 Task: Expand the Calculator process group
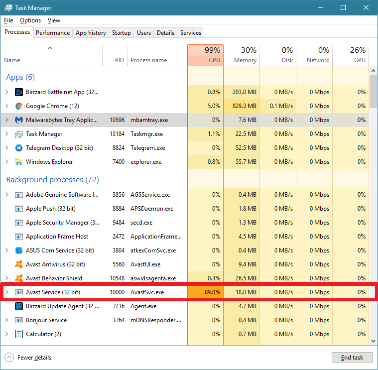click(6, 334)
